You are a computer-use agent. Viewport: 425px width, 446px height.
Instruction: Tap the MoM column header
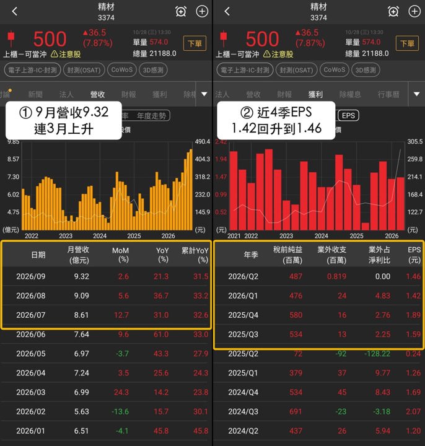[120, 255]
